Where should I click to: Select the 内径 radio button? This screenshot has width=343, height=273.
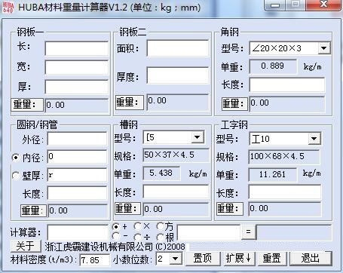coord(16,158)
